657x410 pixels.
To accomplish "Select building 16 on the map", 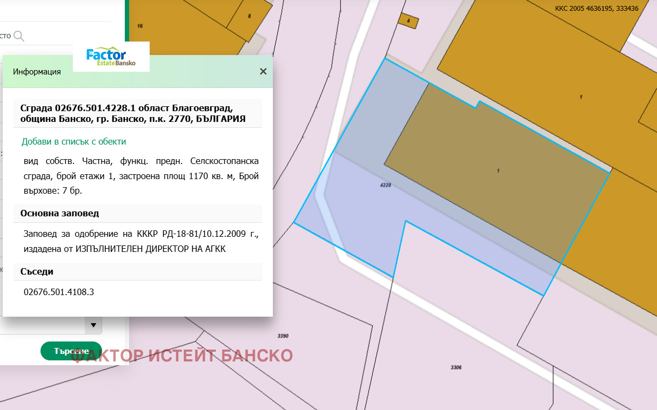I will click(x=140, y=26).
